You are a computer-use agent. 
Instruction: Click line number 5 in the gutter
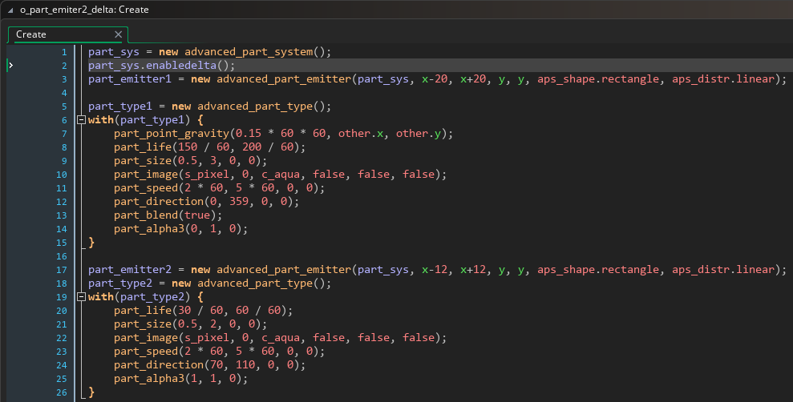[64, 107]
